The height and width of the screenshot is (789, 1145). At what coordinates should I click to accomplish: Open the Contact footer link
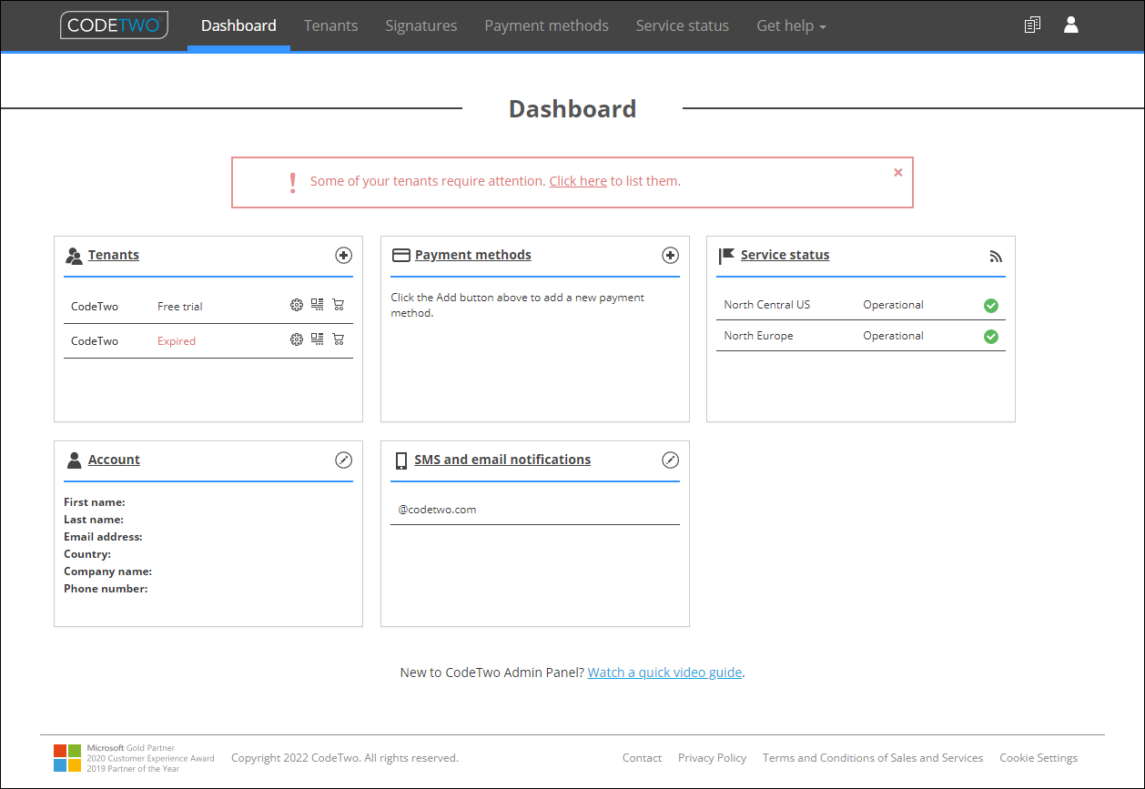(x=642, y=758)
